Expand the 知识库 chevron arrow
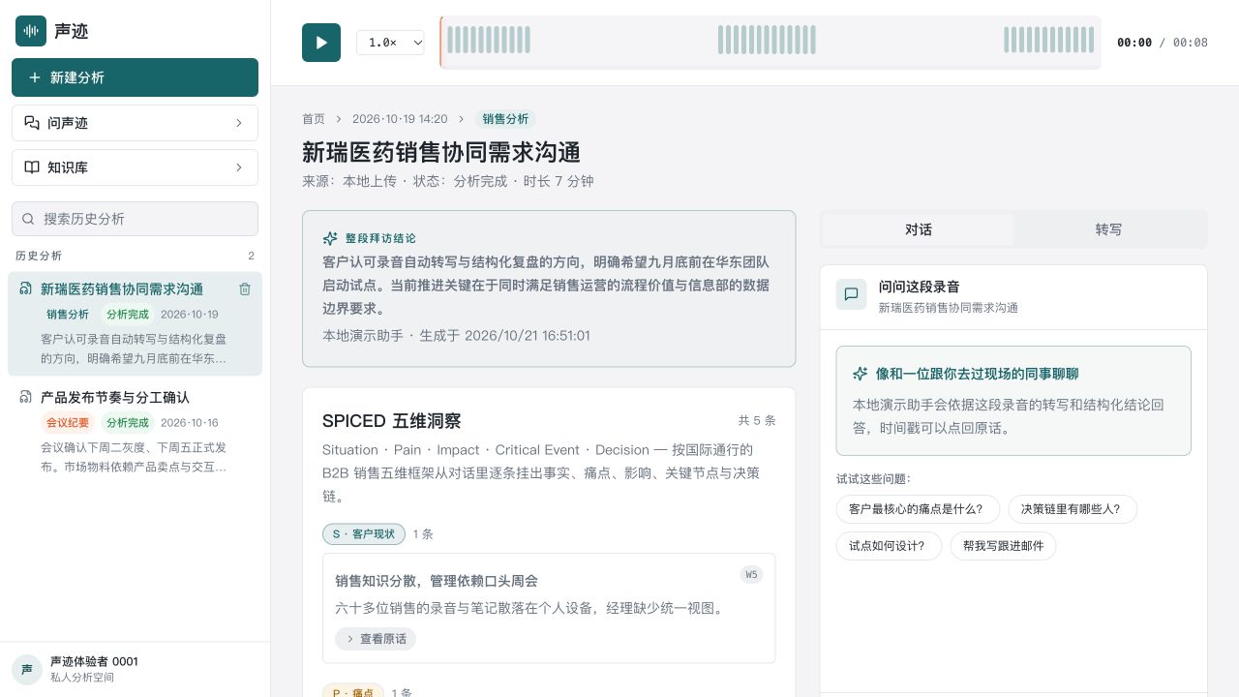1239x697 pixels. [x=239, y=167]
